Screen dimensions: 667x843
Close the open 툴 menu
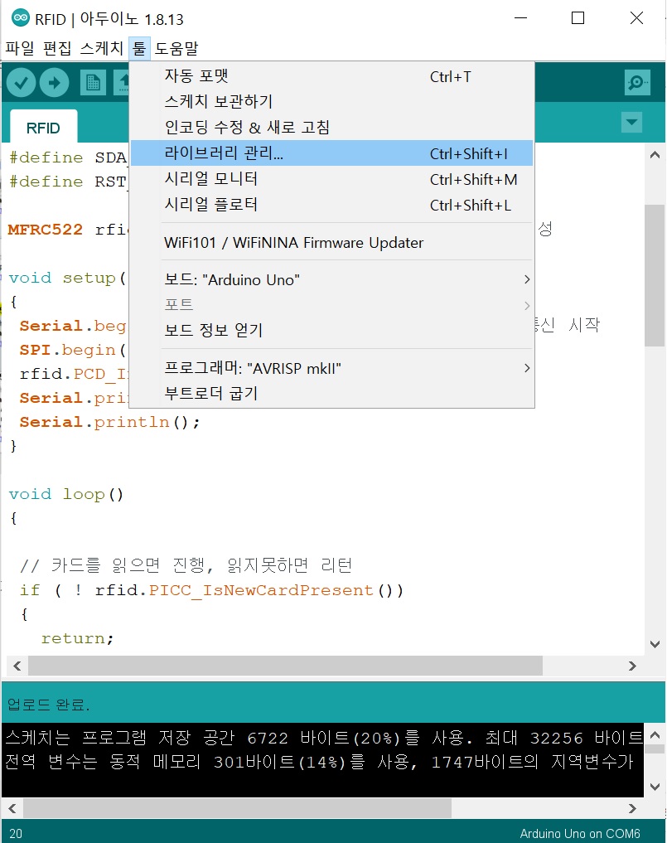[x=139, y=48]
